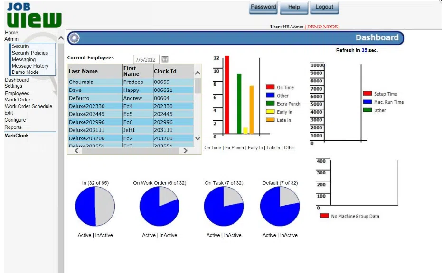Viewport: 442px width, 273px height.
Task: Click the On Work Order pie chart
Action: point(160,207)
